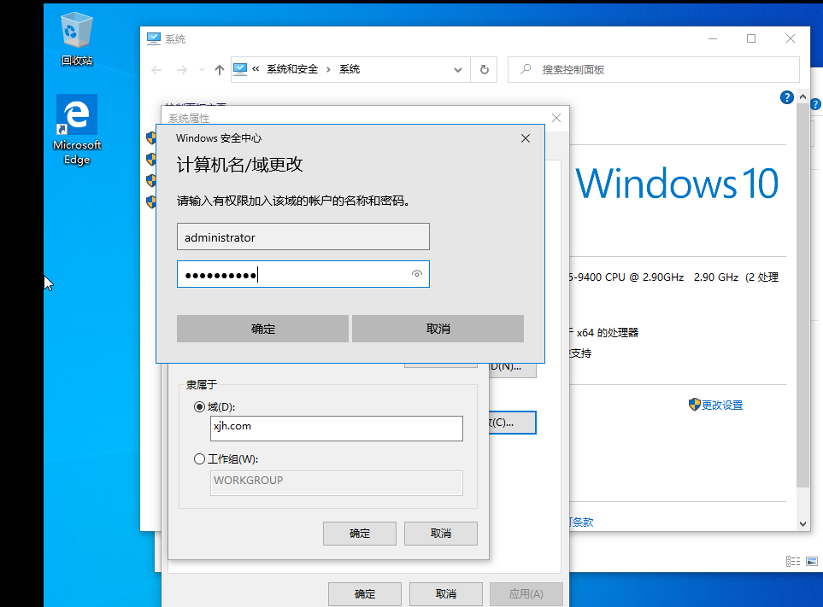
Task: Switch to large thumbnails view icon at bottom right
Action: pyautogui.click(x=811, y=562)
